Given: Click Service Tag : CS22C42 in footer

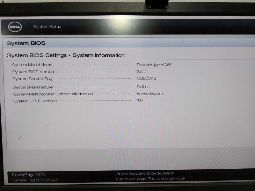Looking at the screenshot, I should [x=35, y=180].
